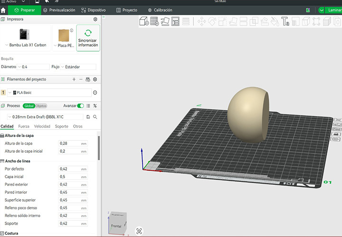Select the Text shape tool
Viewport: 342px width, 237px height.
[x=285, y=21]
